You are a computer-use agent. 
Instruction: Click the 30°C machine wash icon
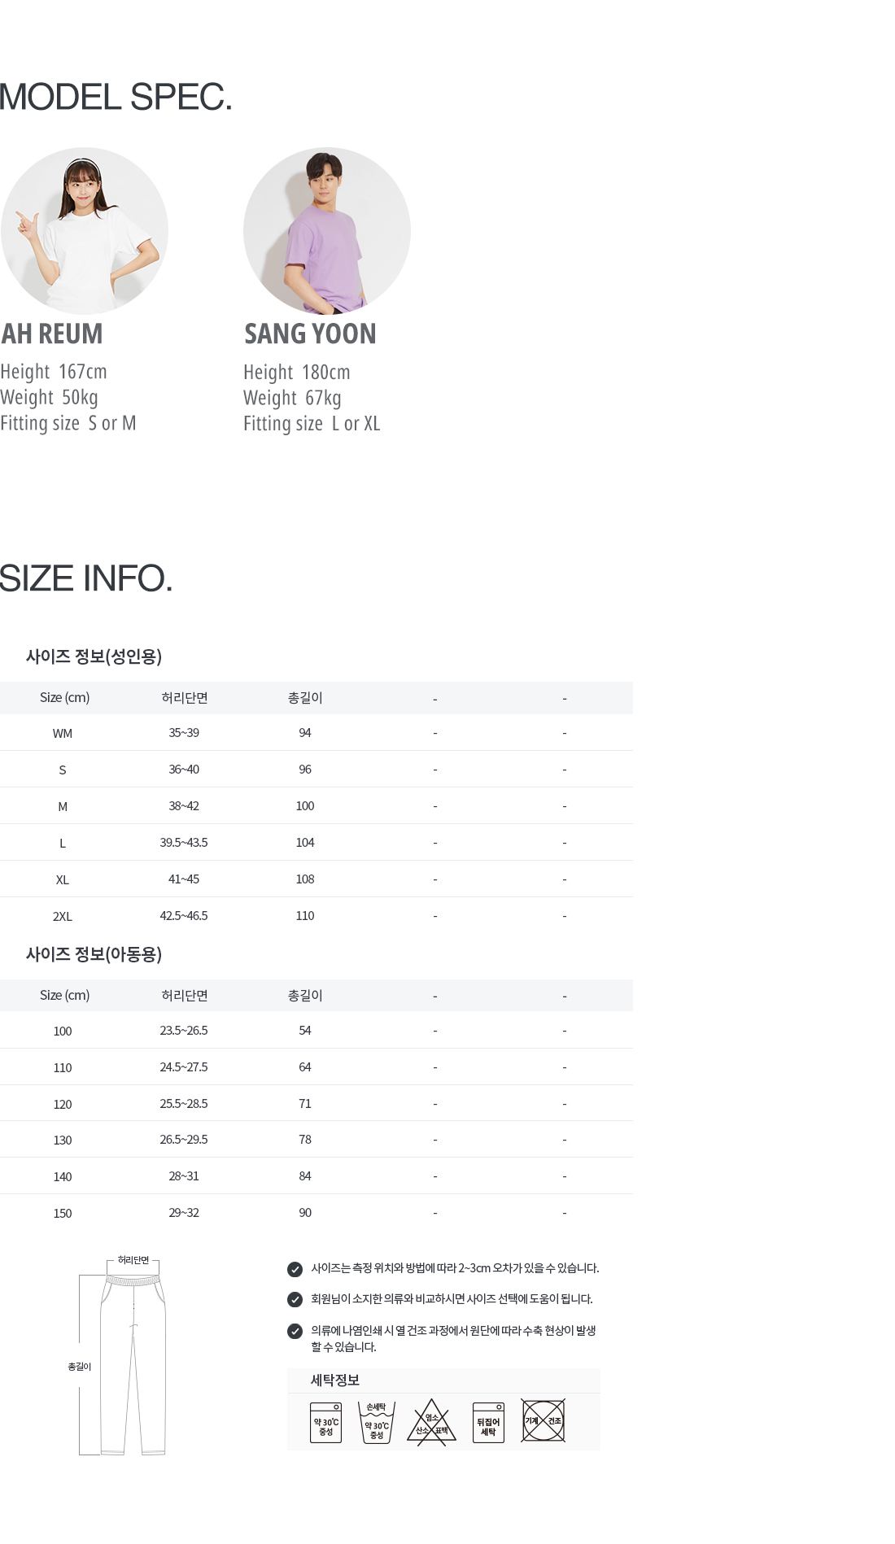(x=325, y=1422)
